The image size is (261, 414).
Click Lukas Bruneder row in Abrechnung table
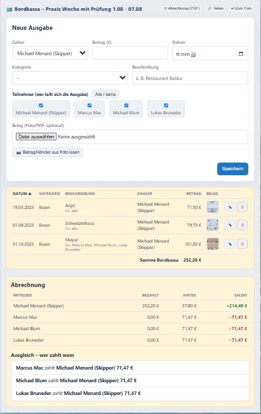[130, 340]
